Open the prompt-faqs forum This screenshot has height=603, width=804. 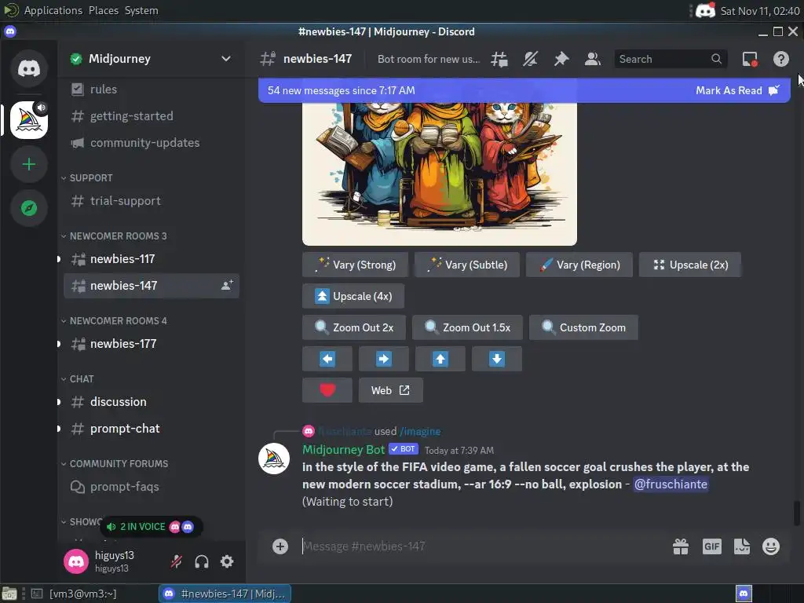(151, 487)
